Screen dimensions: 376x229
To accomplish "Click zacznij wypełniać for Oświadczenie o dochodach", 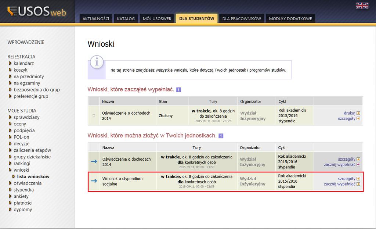I will (340, 164).
